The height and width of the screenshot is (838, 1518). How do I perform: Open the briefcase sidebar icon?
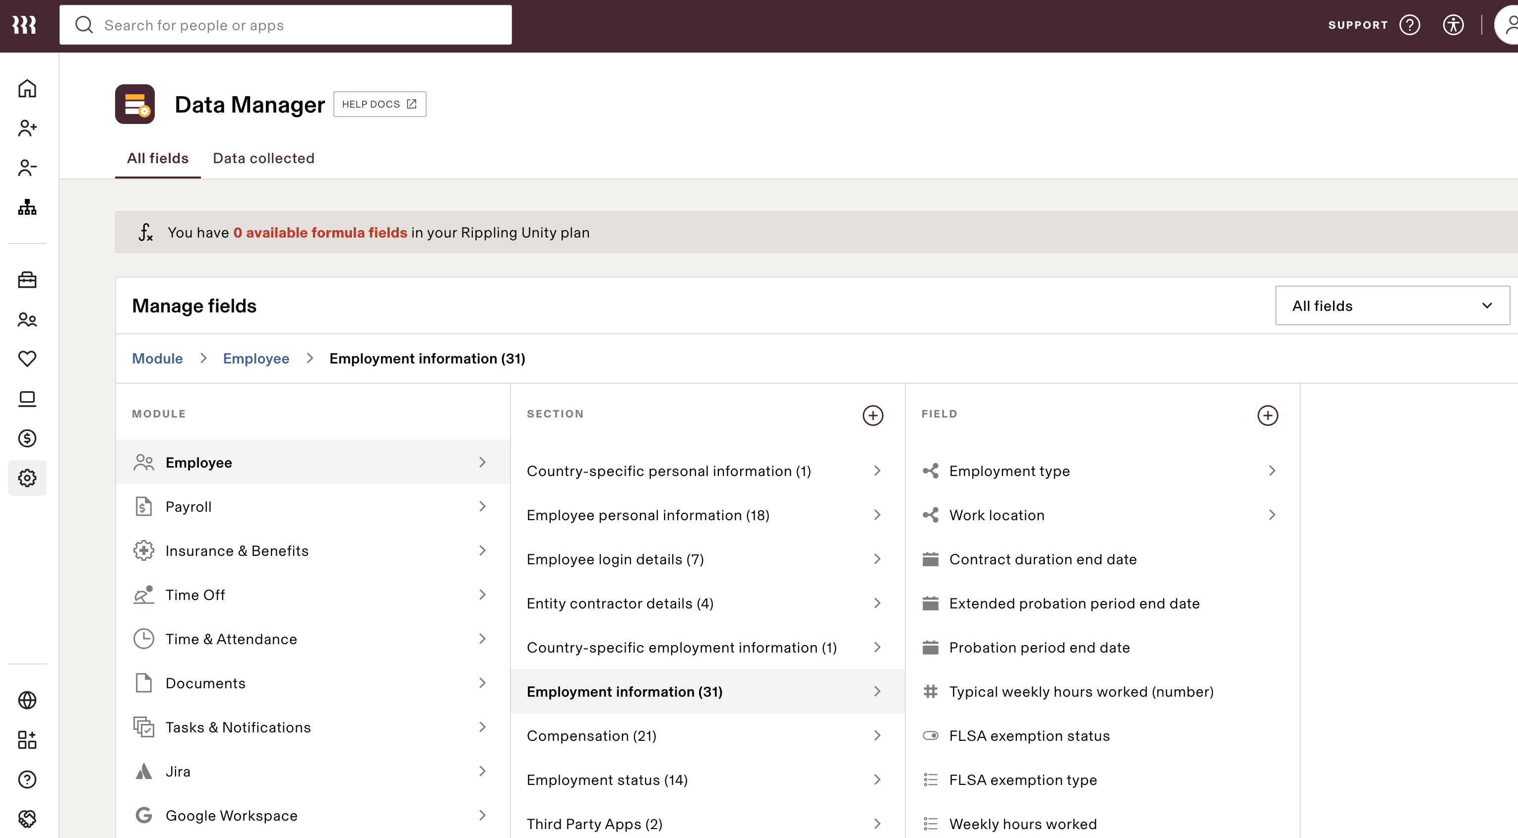point(27,280)
